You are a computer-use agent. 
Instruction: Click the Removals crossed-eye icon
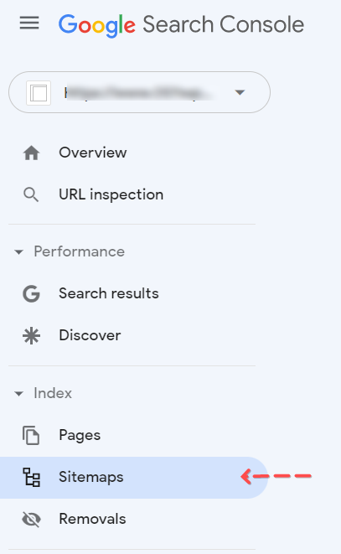[32, 519]
